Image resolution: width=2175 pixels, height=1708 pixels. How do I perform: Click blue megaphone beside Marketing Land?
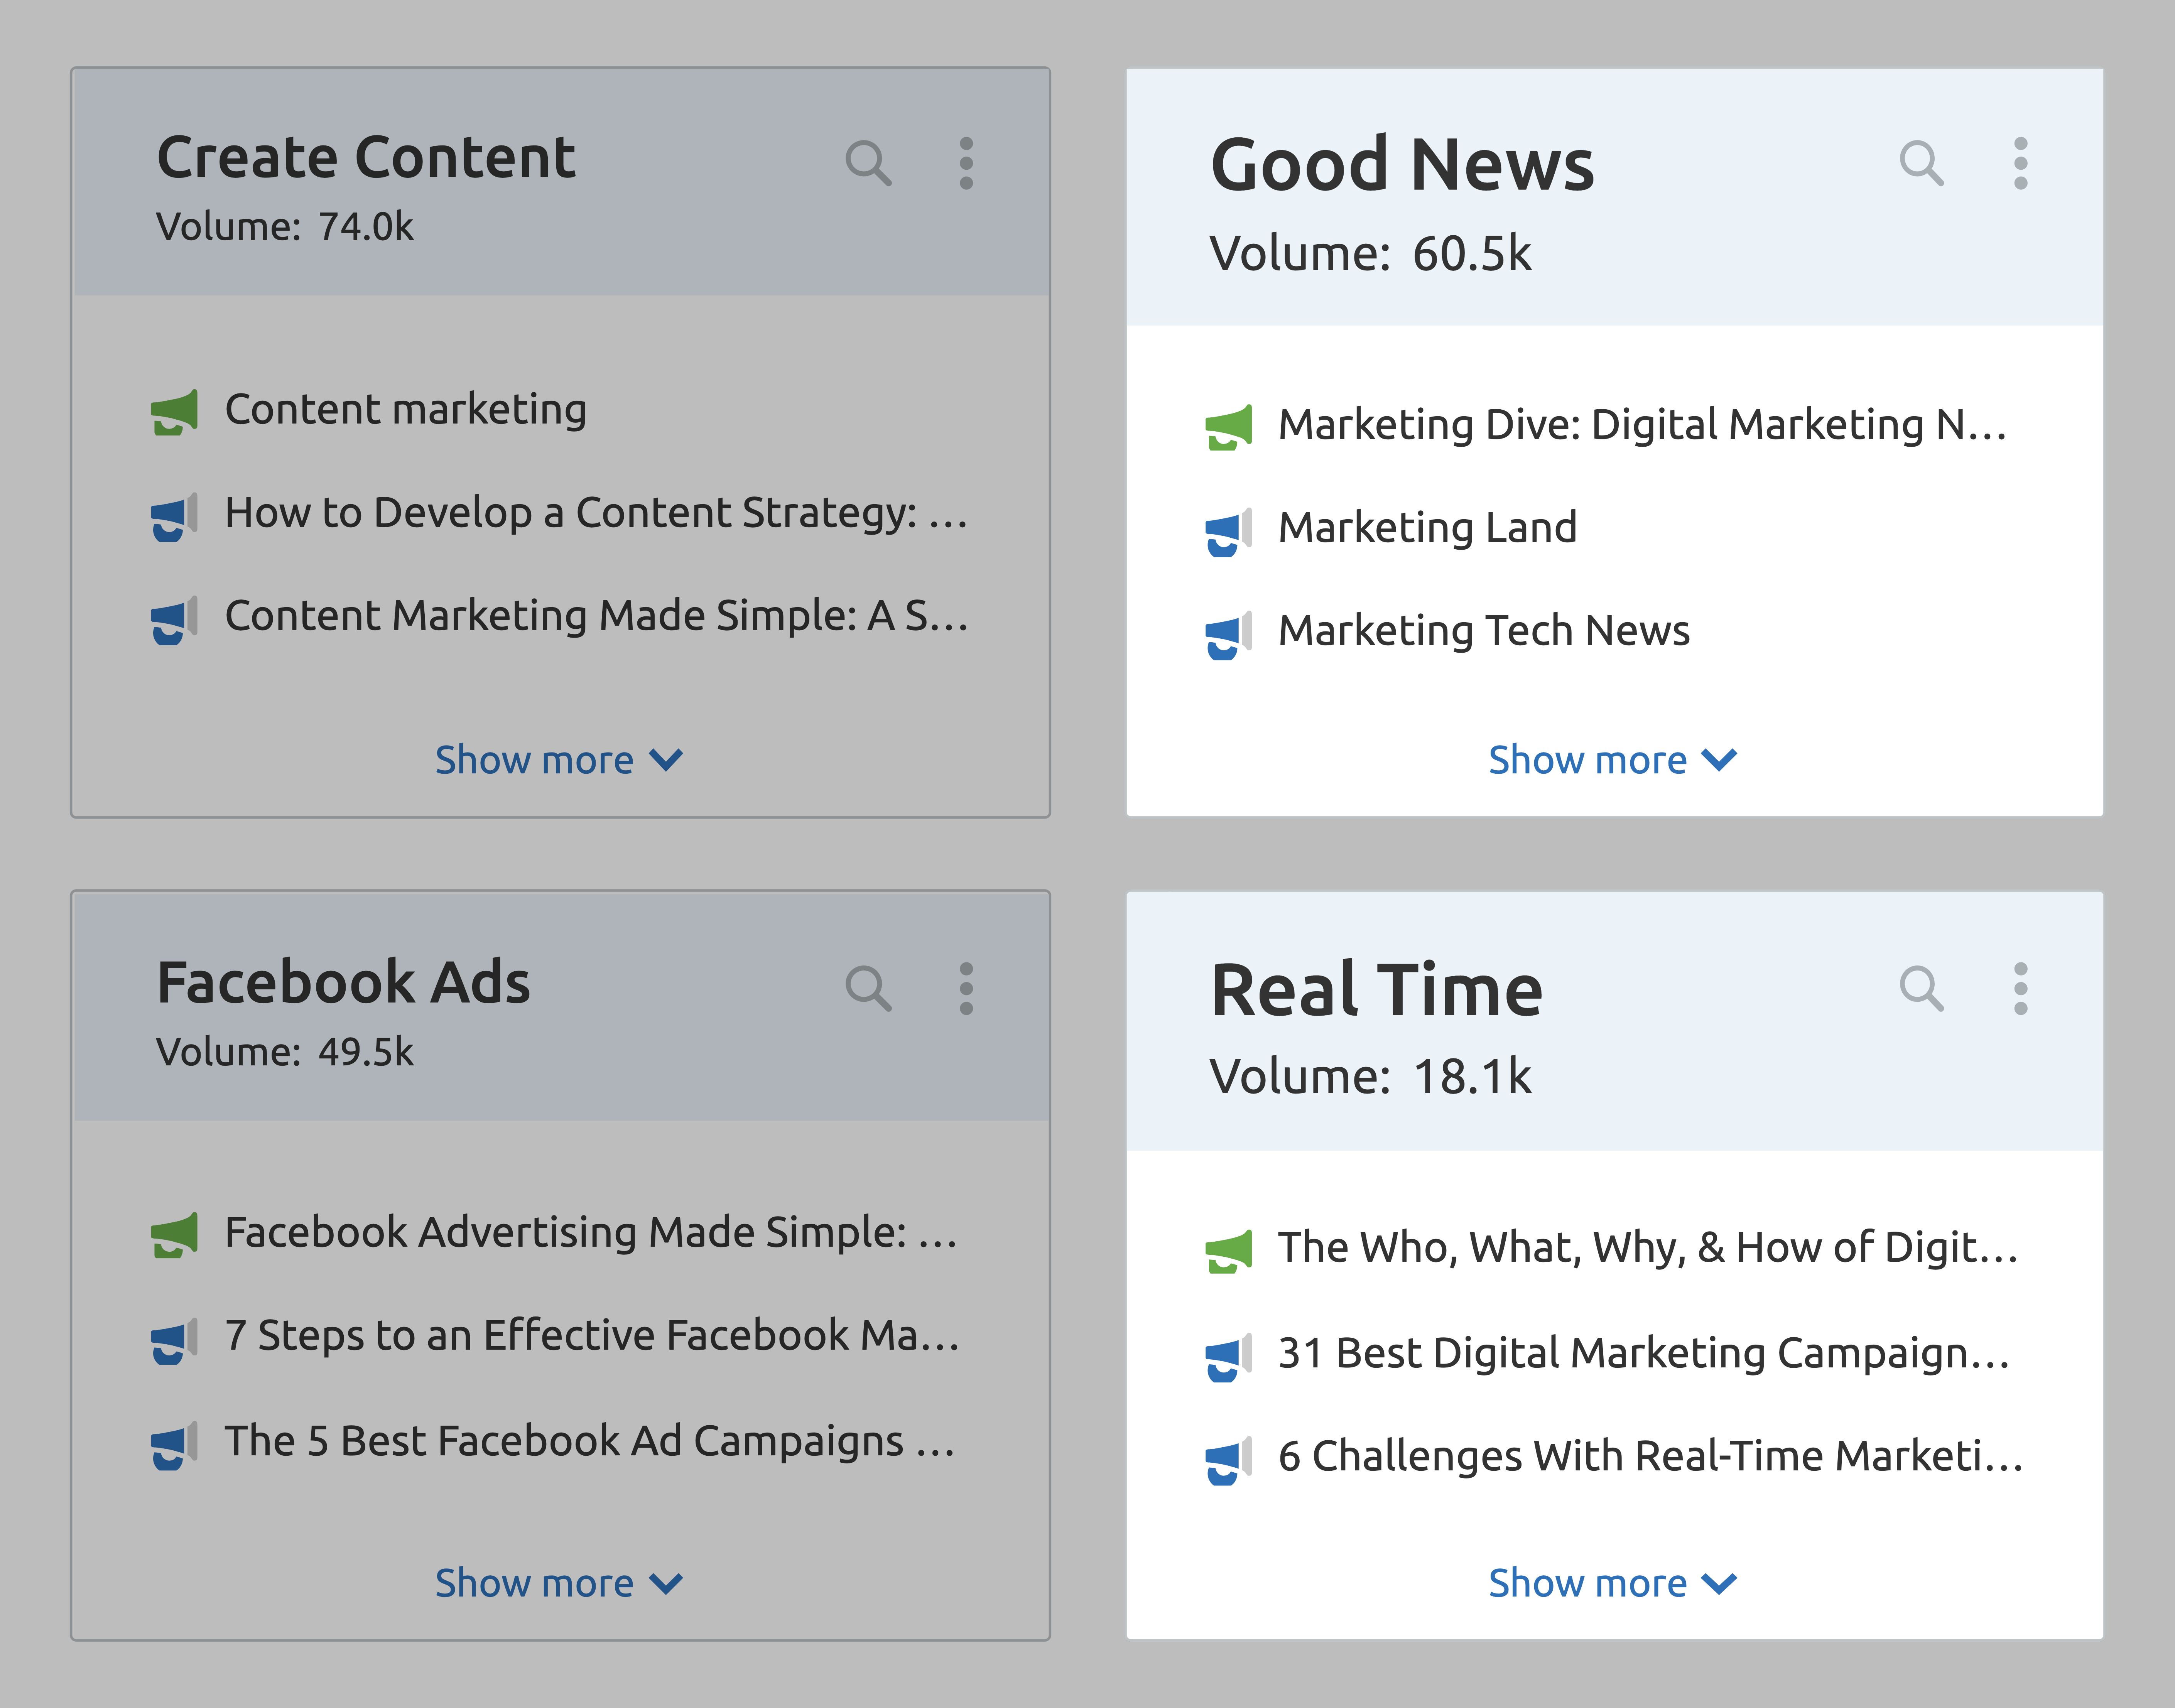pos(1228,531)
